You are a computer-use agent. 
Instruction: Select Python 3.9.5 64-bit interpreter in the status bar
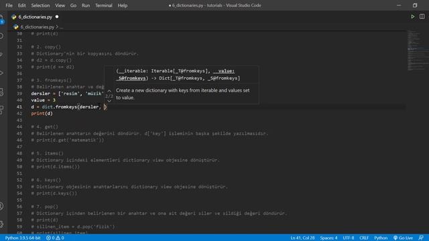click(23, 238)
